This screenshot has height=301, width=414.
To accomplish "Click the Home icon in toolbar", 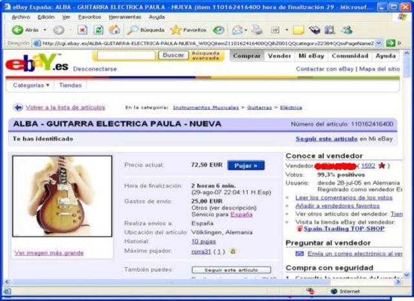I will pyautogui.click(x=114, y=30).
